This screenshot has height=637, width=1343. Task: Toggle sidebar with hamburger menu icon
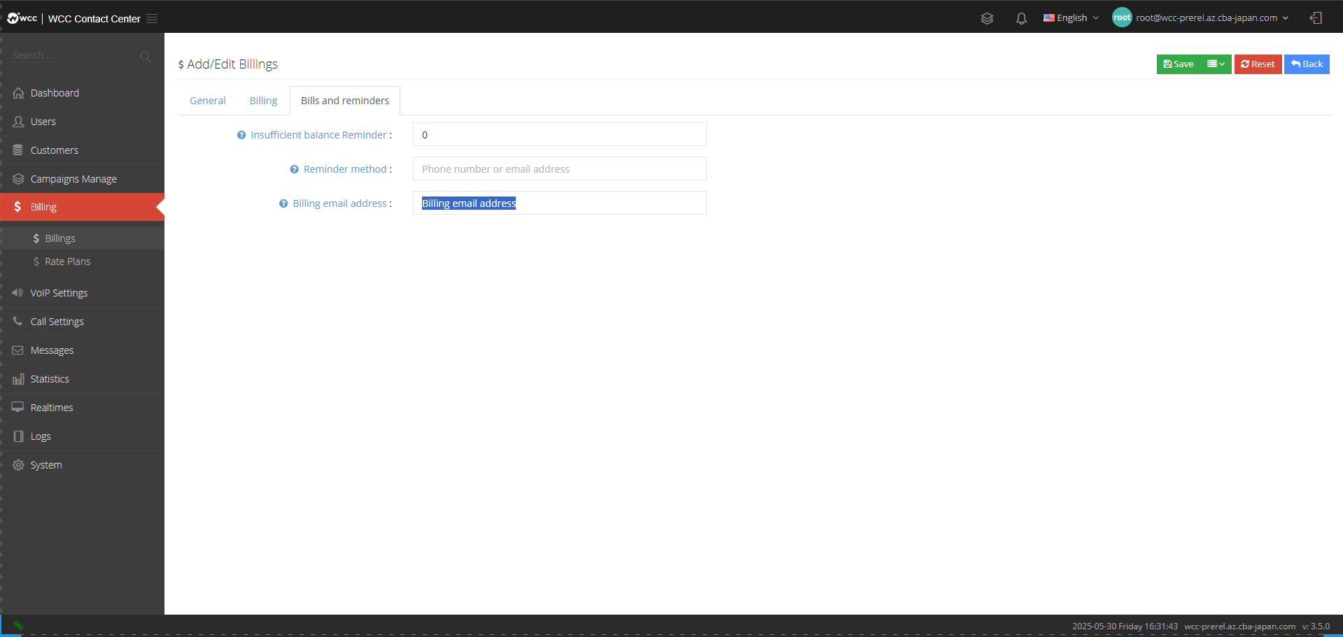click(x=152, y=19)
